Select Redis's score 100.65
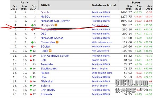Screen dimensions: 153x98 (x=127, y=51)
